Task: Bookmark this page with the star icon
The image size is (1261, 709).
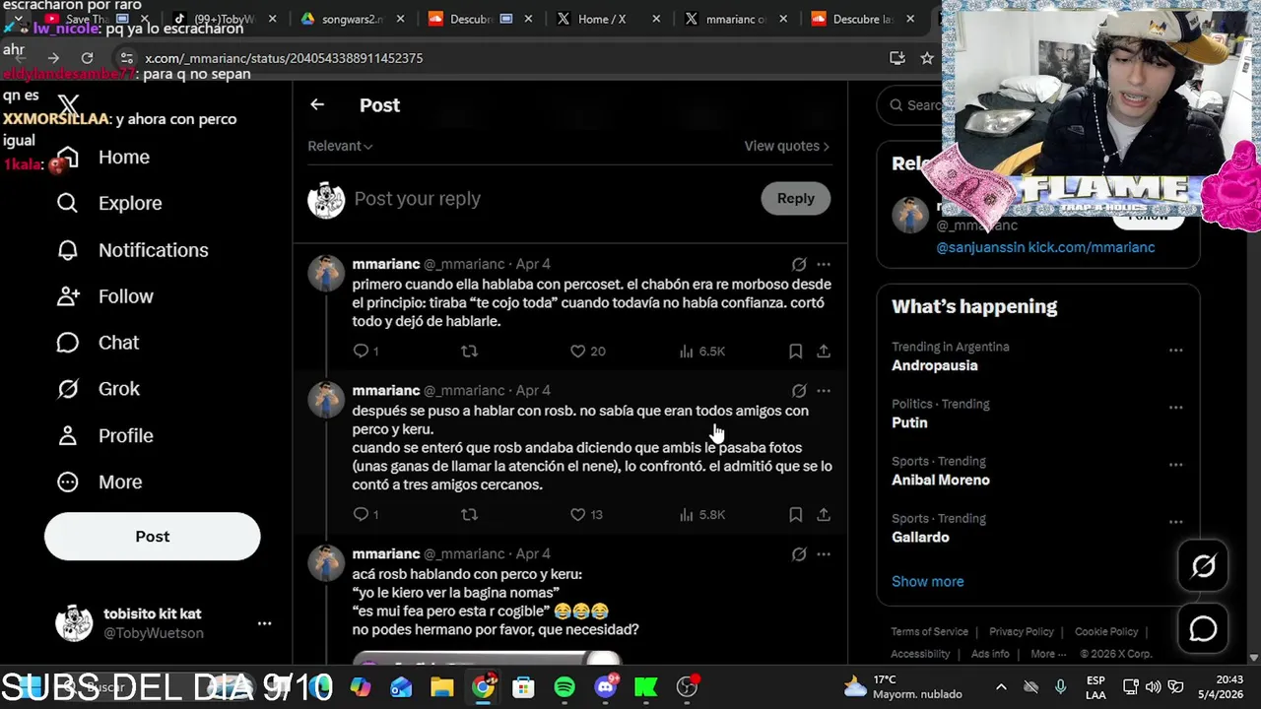Action: pos(926,58)
